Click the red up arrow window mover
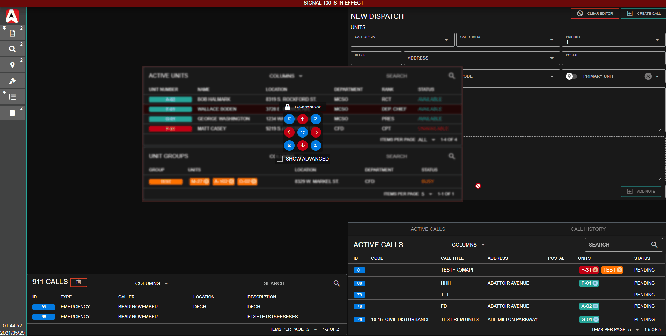This screenshot has height=336, width=666. click(x=302, y=119)
